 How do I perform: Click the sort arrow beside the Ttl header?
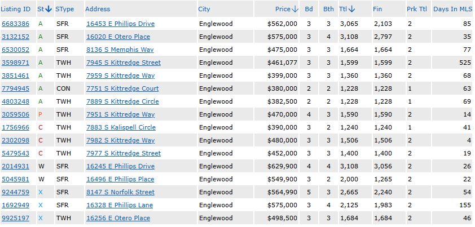[x=352, y=9]
